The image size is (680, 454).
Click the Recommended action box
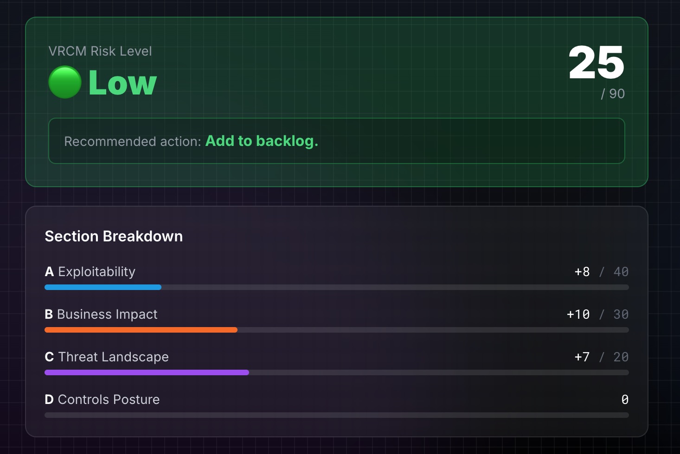[337, 141]
